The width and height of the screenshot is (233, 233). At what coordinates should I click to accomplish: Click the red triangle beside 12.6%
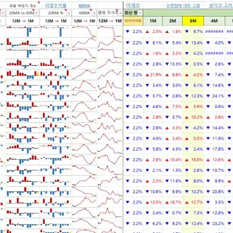[x=208, y=160]
